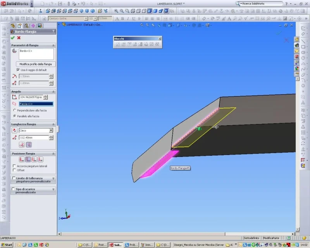Open the 'C:\S...' folder taskbar button

(85, 245)
